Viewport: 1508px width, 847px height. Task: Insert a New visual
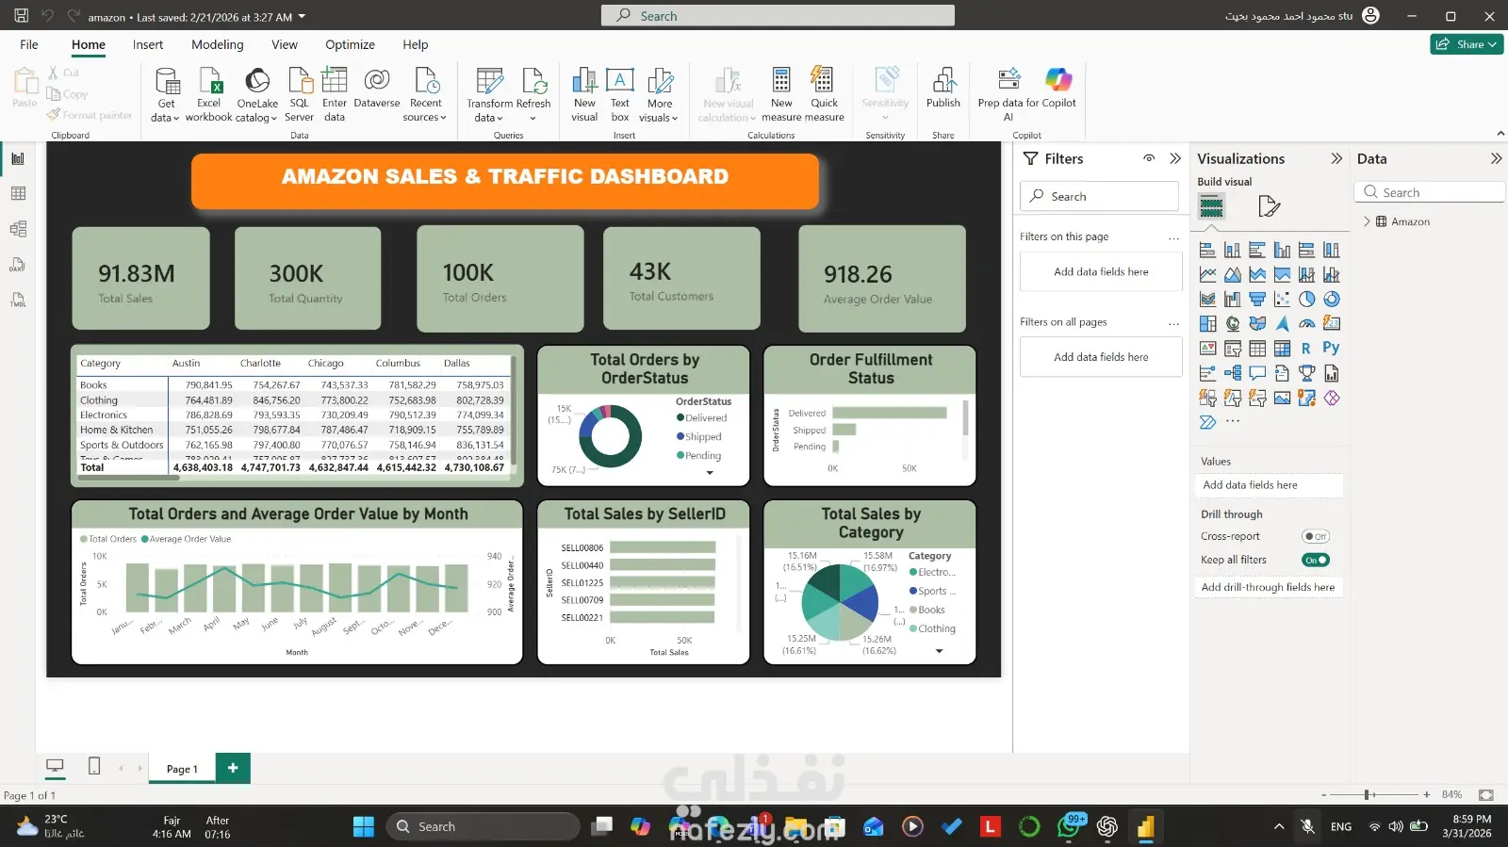[x=584, y=94]
